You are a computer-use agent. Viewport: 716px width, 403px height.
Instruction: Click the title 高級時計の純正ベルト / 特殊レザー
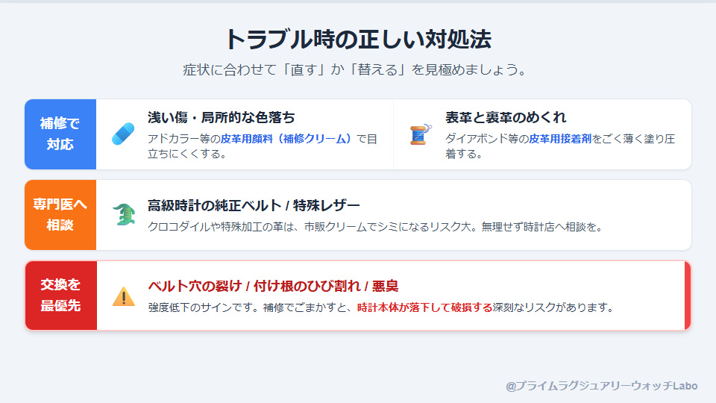(x=254, y=206)
